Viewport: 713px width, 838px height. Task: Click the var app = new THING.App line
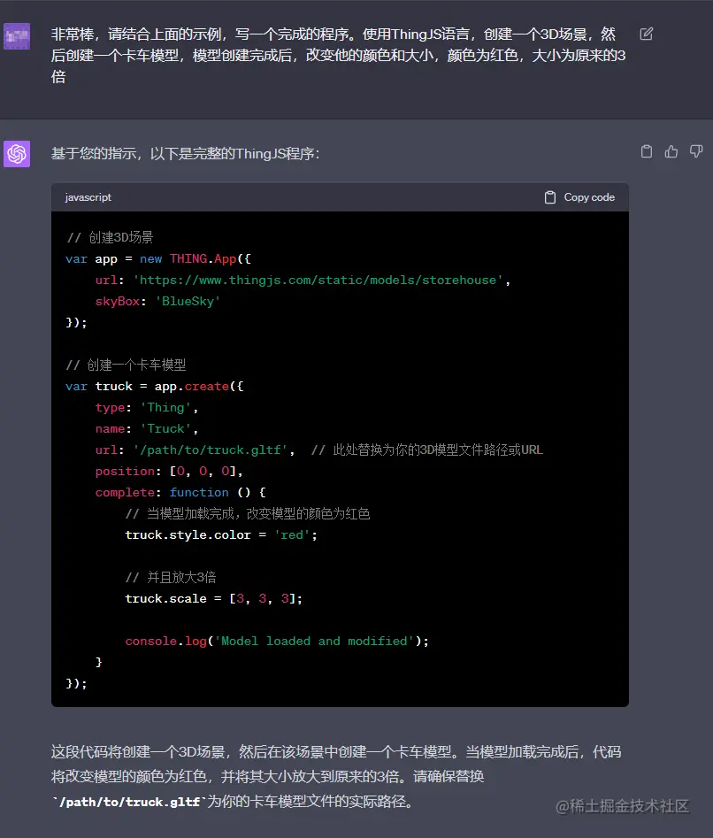[158, 258]
